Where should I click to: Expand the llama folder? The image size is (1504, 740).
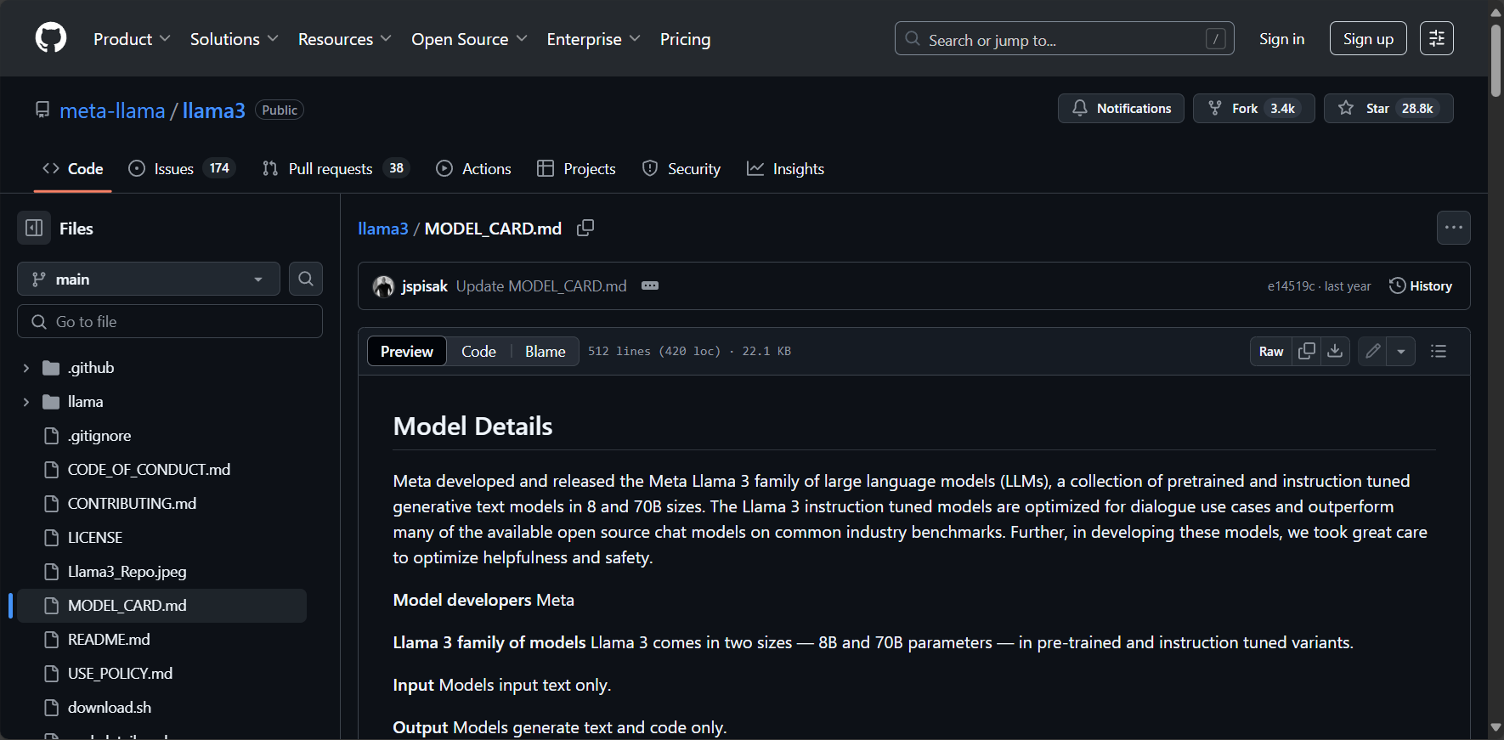point(25,402)
